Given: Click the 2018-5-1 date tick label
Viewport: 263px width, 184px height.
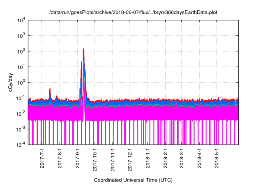Looking at the screenshot, I should (217, 158).
